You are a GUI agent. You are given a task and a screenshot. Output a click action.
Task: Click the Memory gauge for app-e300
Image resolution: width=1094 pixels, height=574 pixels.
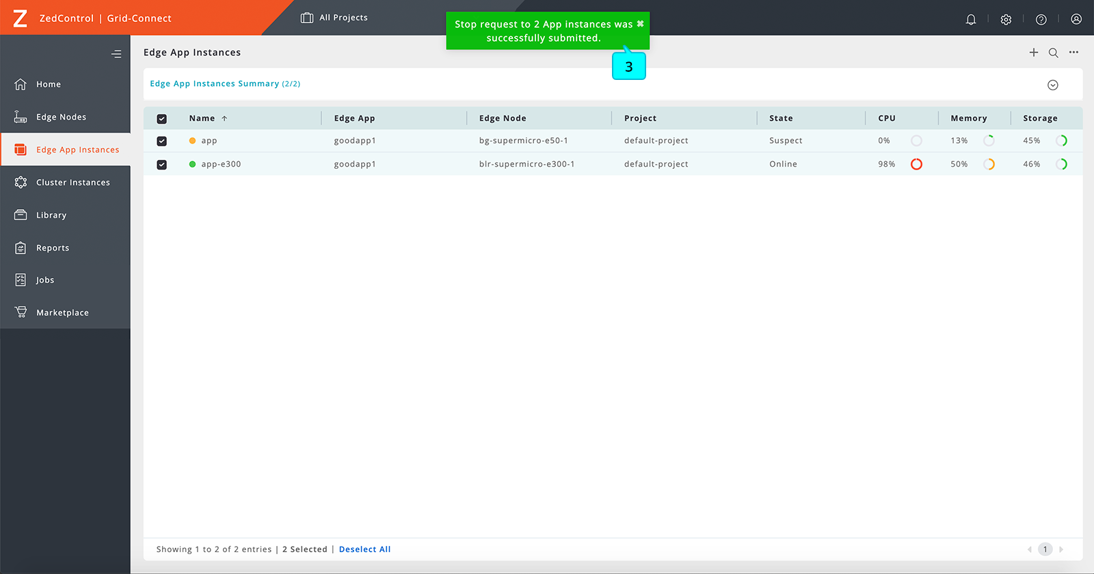coord(989,164)
